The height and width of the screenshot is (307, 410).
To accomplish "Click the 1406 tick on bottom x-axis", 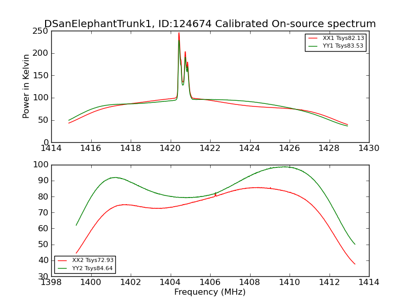I will 210,282.
